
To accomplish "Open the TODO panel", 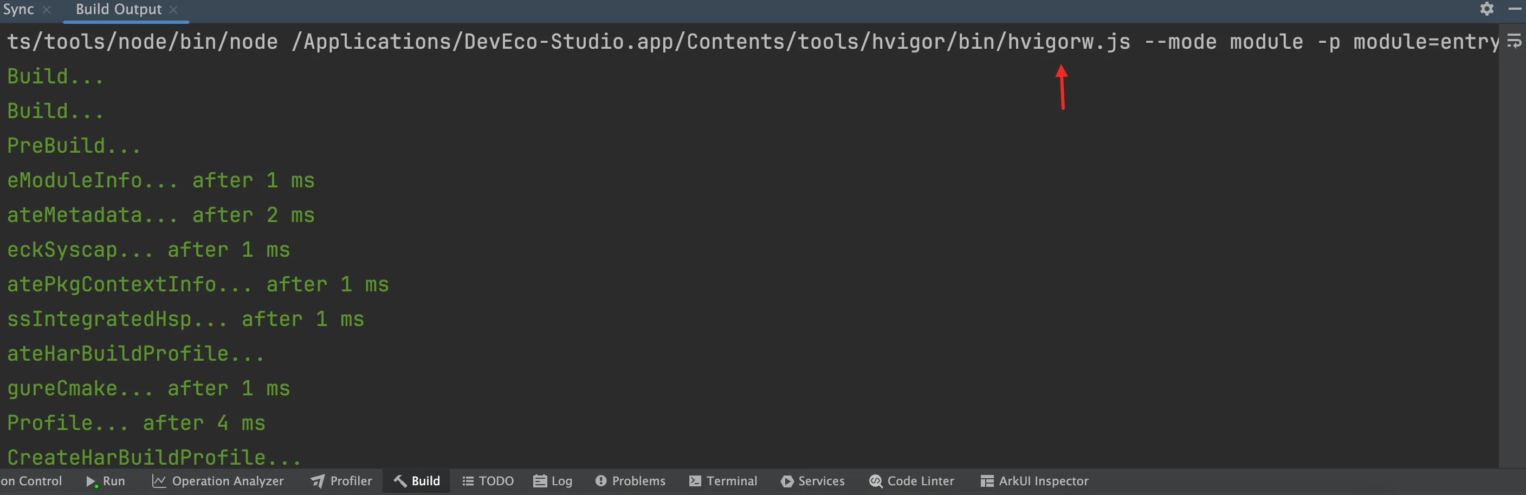I will (x=488, y=481).
